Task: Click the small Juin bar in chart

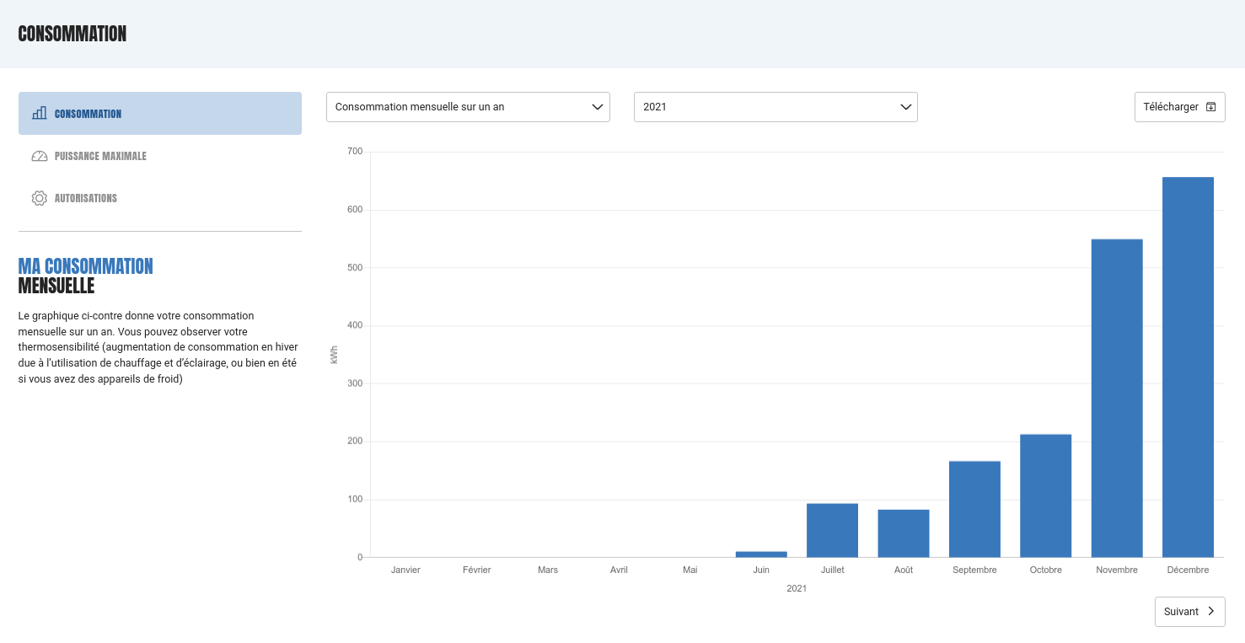Action: pos(761,555)
